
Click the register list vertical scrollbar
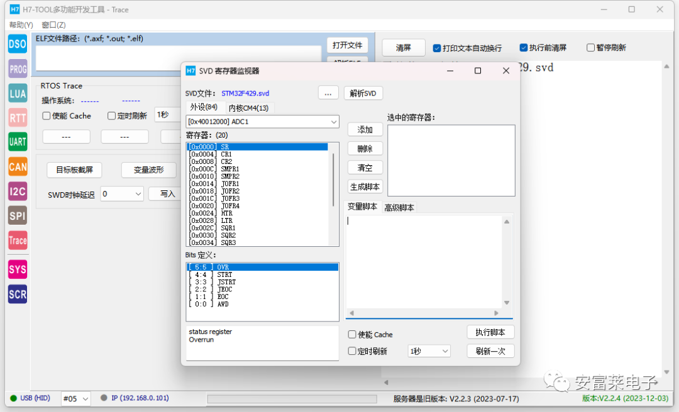(x=333, y=180)
